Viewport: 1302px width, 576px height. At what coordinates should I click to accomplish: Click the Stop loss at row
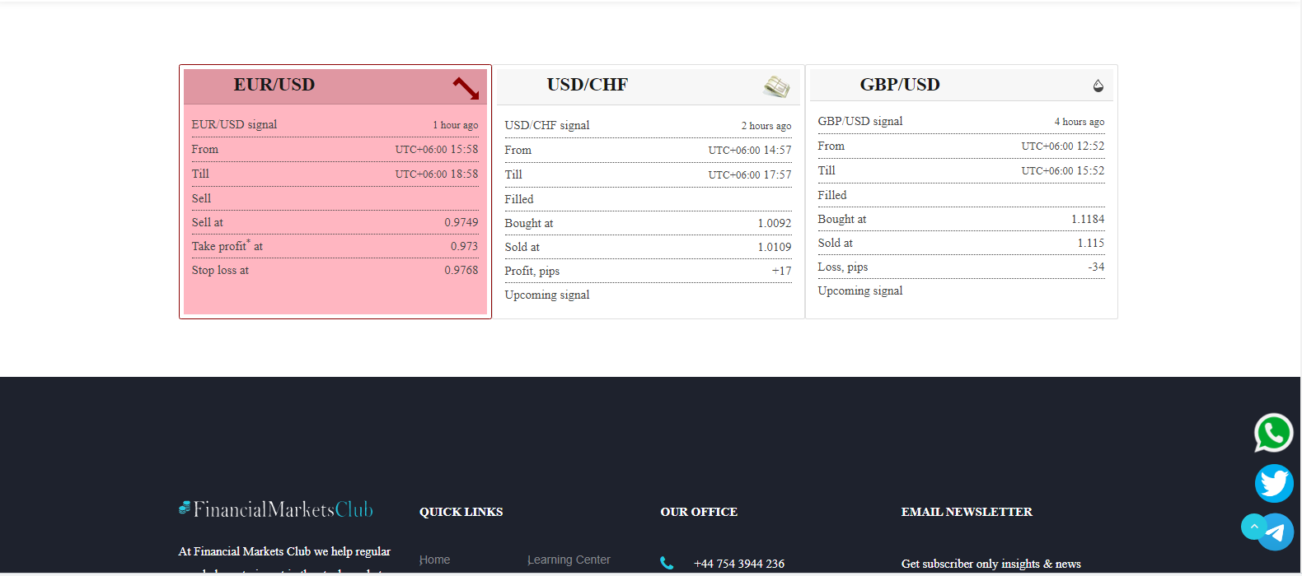pos(220,270)
